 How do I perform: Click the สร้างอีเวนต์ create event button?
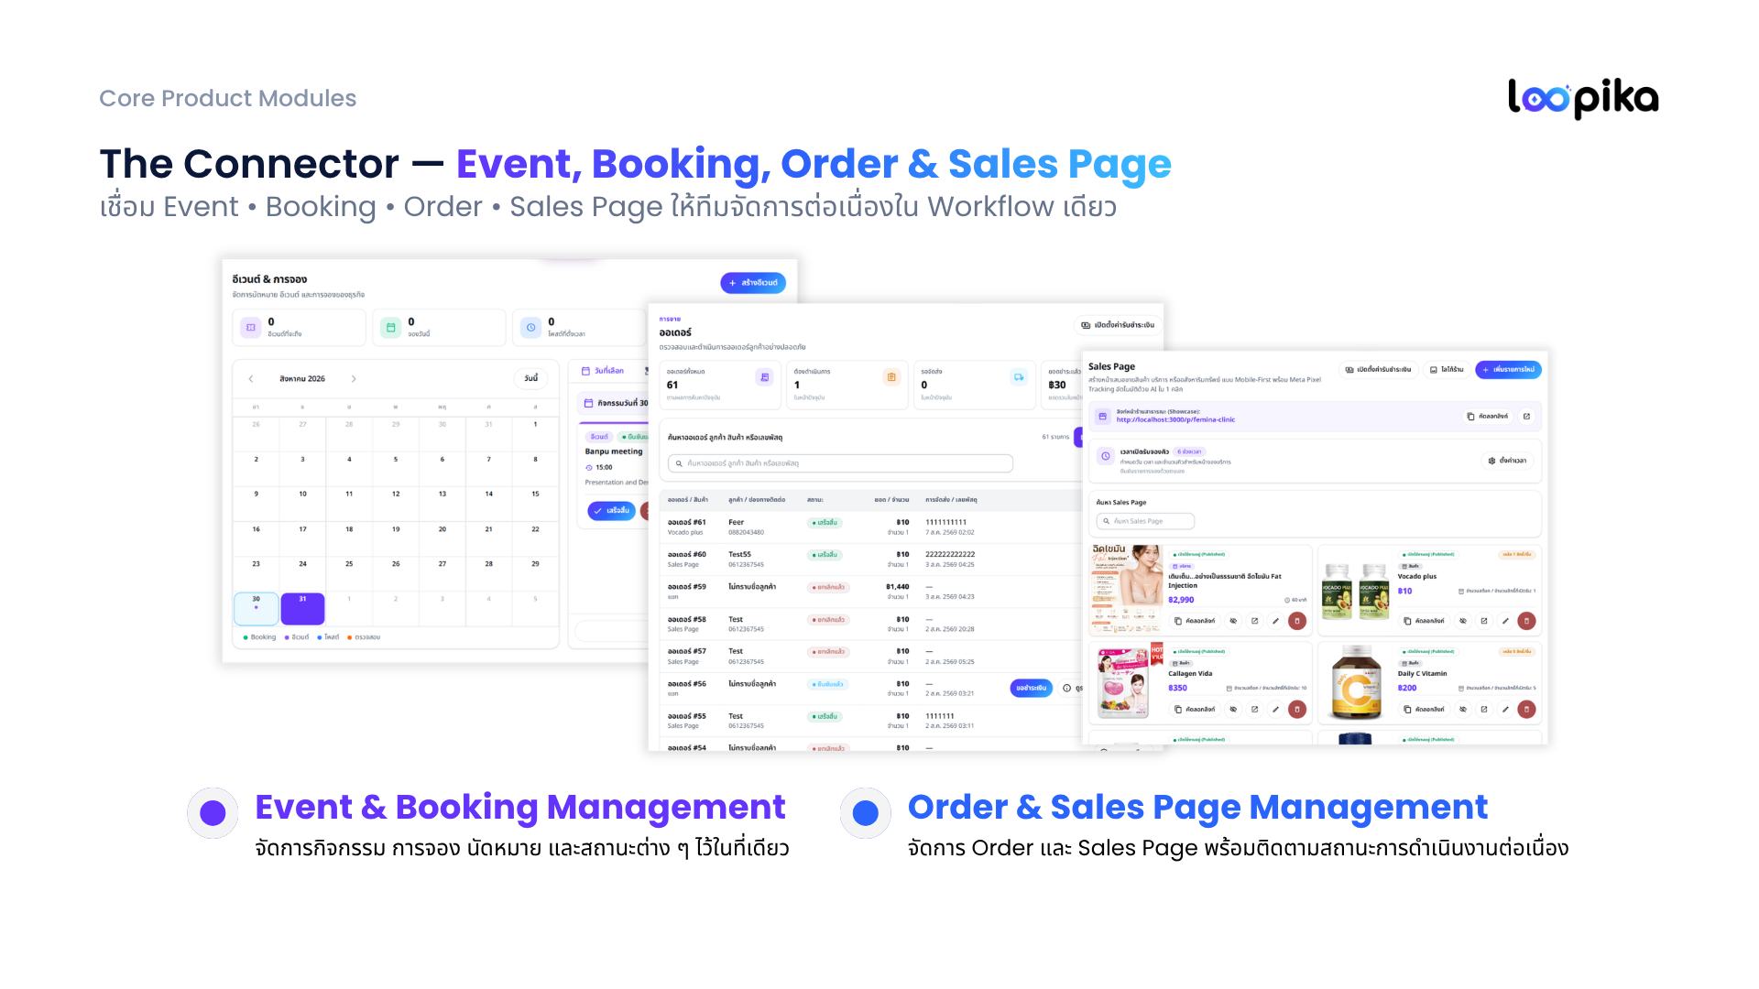[753, 283]
